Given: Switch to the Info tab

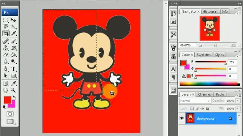Looking at the screenshot, I should coord(224,12).
